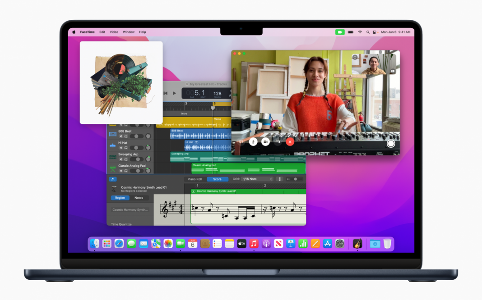Mute the Hi Hat track
This screenshot has height=300, width=482.
tap(121, 147)
